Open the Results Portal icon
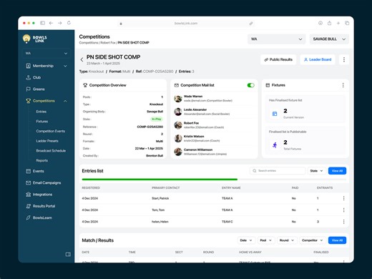Viewport: 372px width, 279px height. [x=28, y=206]
